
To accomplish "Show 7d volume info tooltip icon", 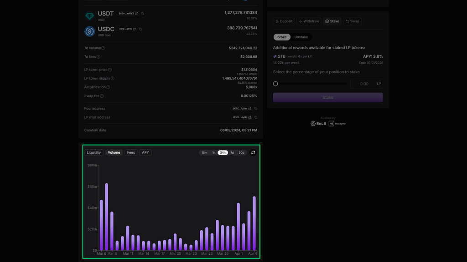I will coord(104,48).
